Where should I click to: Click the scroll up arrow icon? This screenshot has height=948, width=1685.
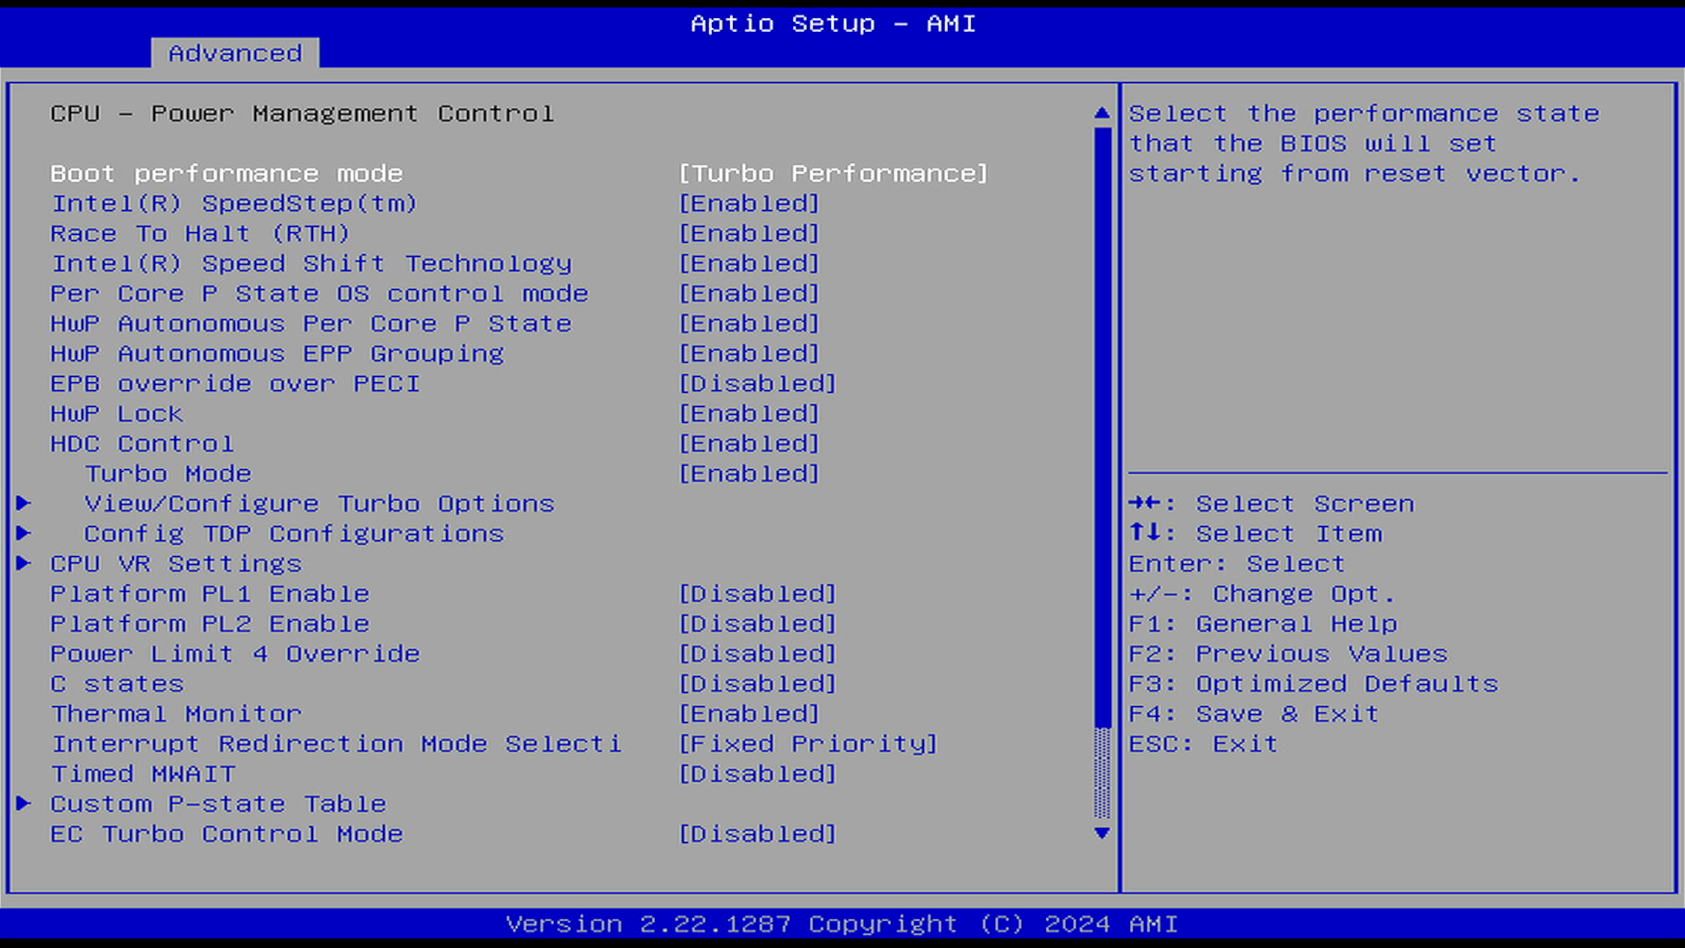pos(1101,113)
